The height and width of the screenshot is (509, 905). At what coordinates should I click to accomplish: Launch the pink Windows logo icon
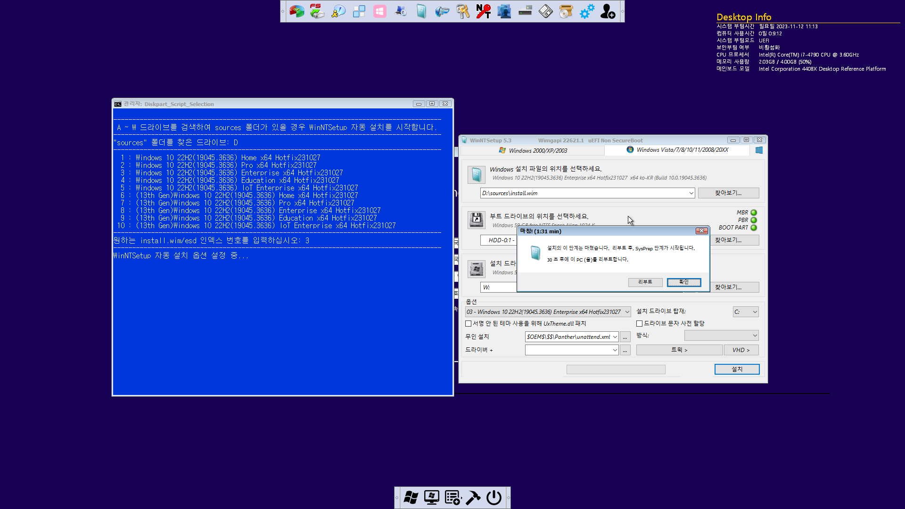[x=379, y=11]
